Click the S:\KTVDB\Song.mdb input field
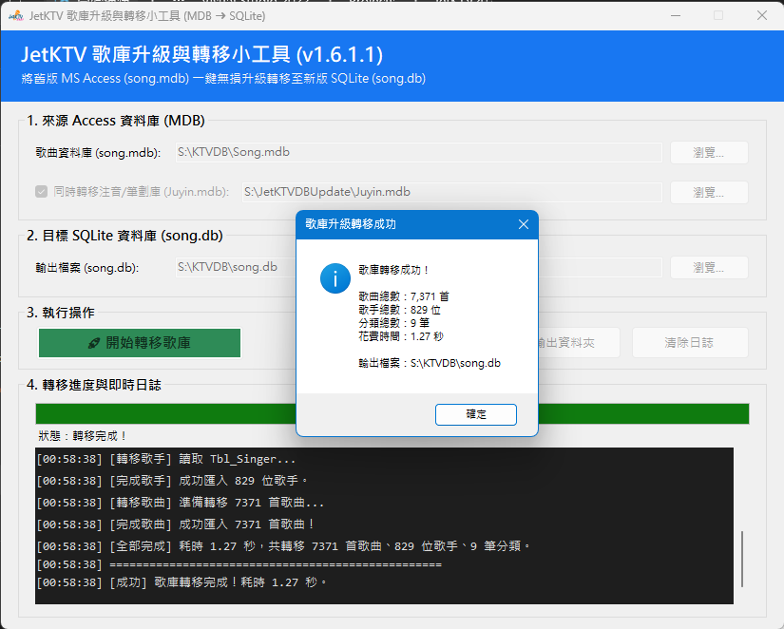This screenshot has height=629, width=784. click(x=418, y=152)
